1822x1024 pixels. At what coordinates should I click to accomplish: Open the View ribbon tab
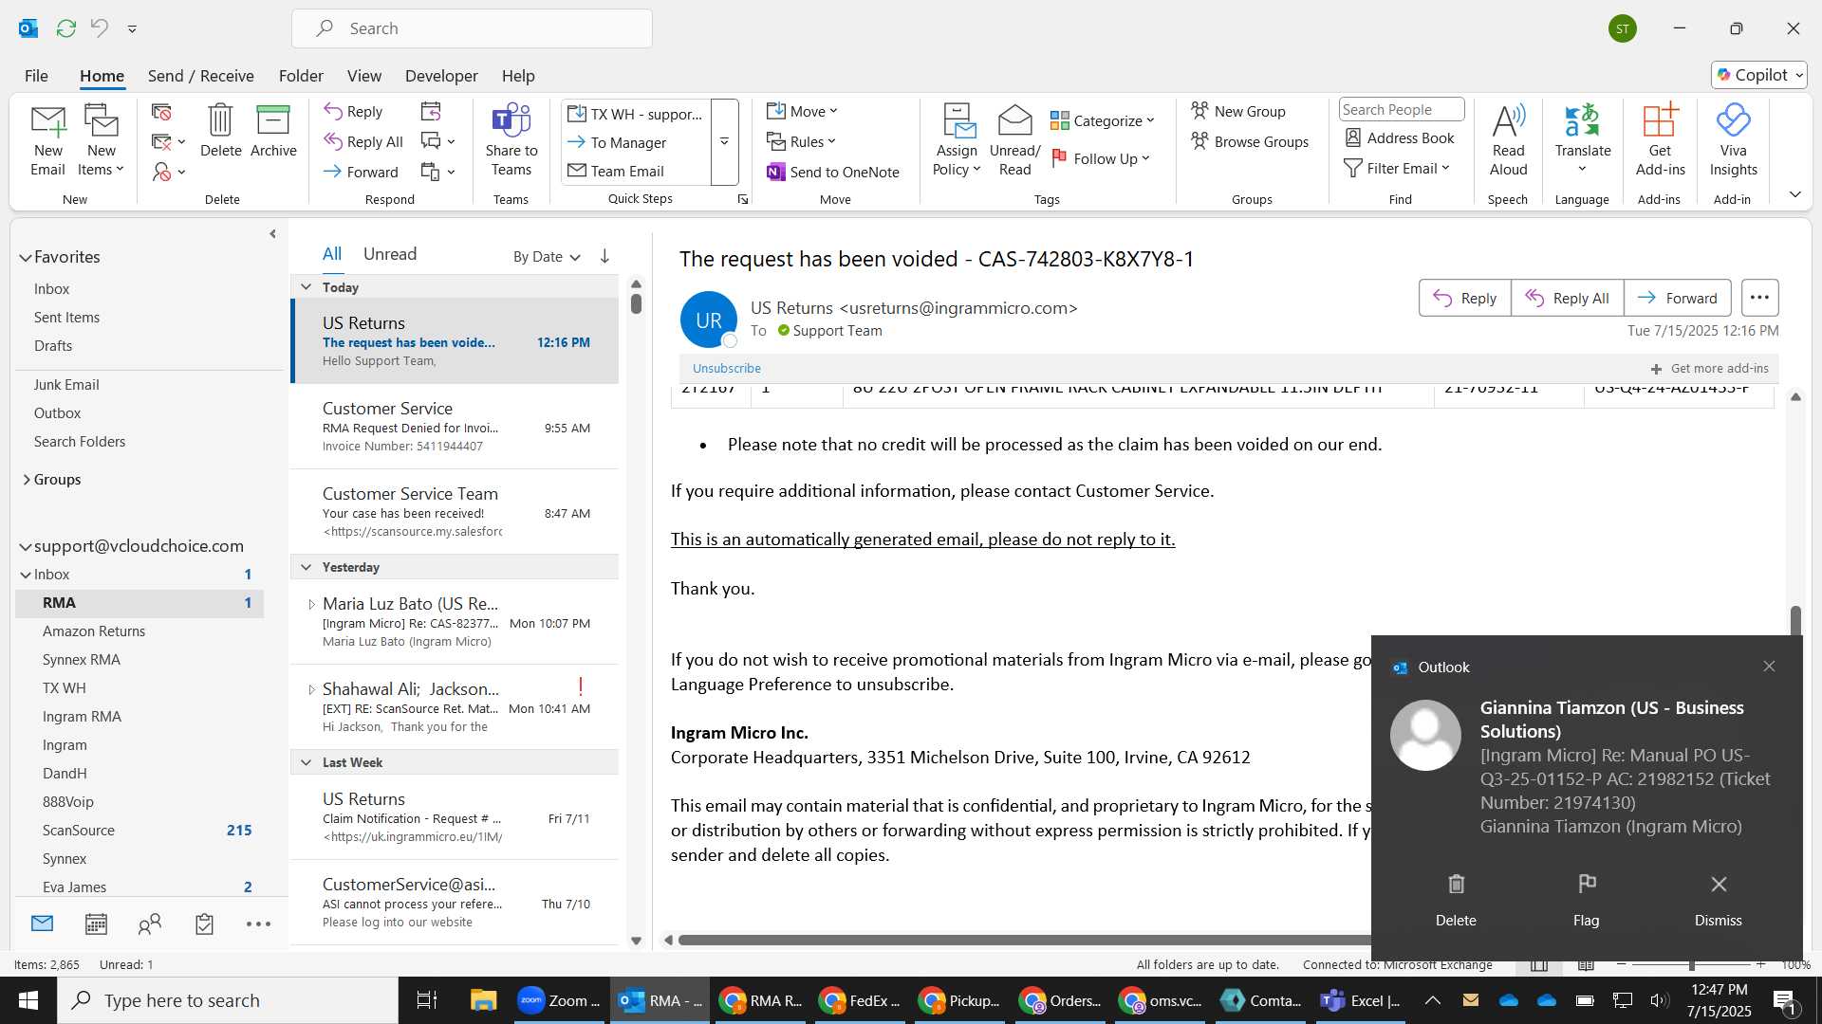point(363,76)
